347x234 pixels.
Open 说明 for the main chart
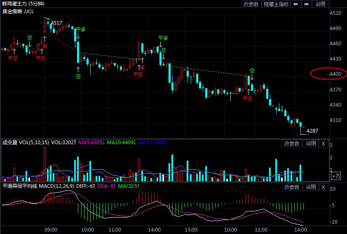point(321,4)
